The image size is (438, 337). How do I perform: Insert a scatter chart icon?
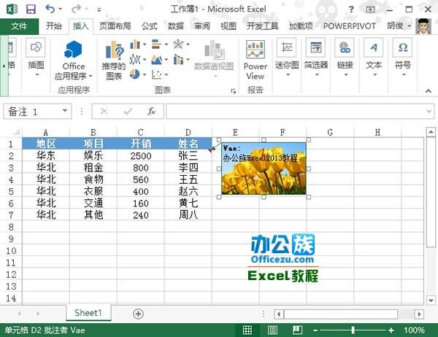click(x=157, y=74)
